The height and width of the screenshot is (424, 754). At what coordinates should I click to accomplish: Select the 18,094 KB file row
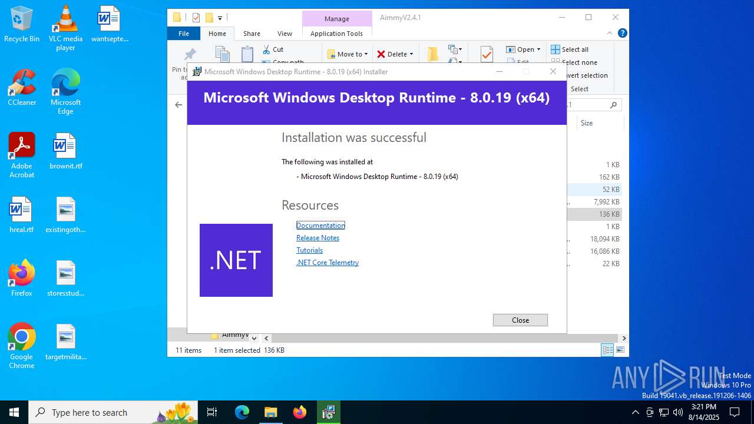click(595, 239)
